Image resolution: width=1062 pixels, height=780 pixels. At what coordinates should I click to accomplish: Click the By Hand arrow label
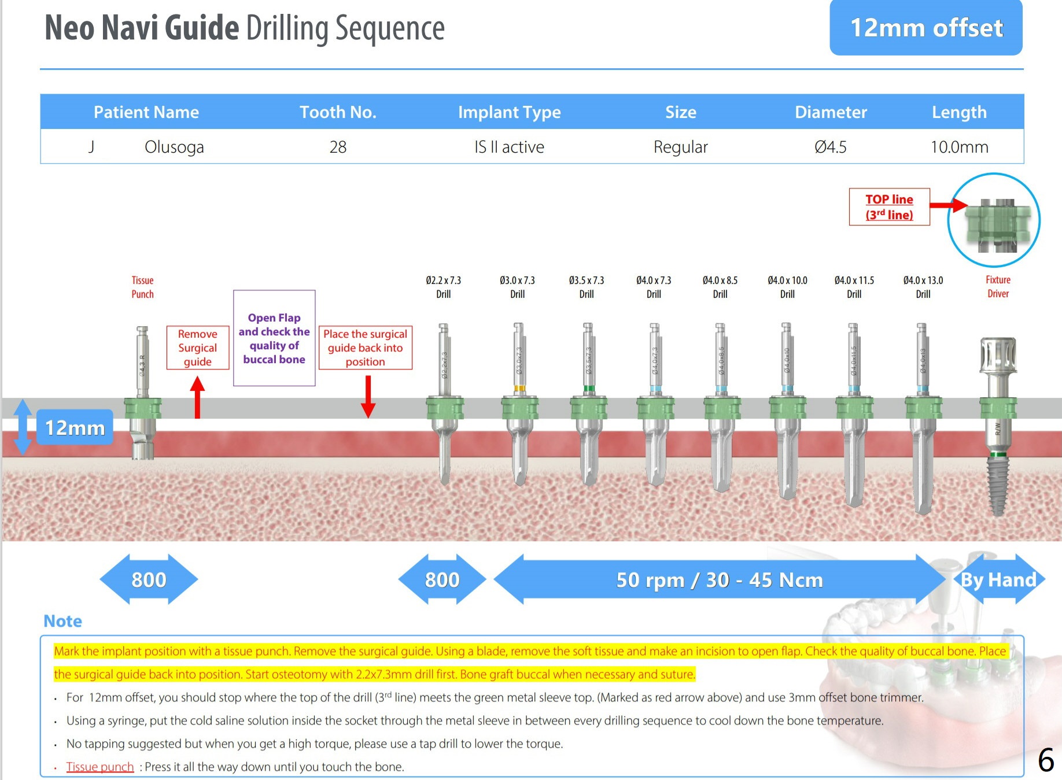[x=998, y=579]
